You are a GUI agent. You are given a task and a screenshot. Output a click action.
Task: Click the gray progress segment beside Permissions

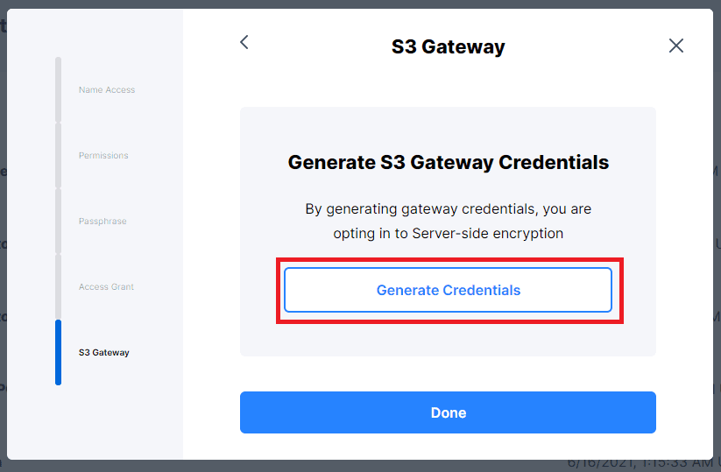58,155
